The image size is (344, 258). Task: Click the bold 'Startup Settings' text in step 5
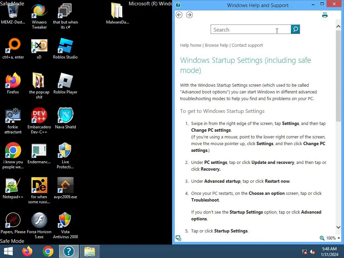pos(231,231)
